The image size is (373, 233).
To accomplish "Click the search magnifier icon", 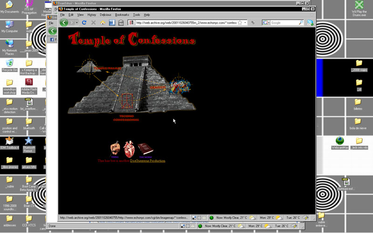I will 301,22.
